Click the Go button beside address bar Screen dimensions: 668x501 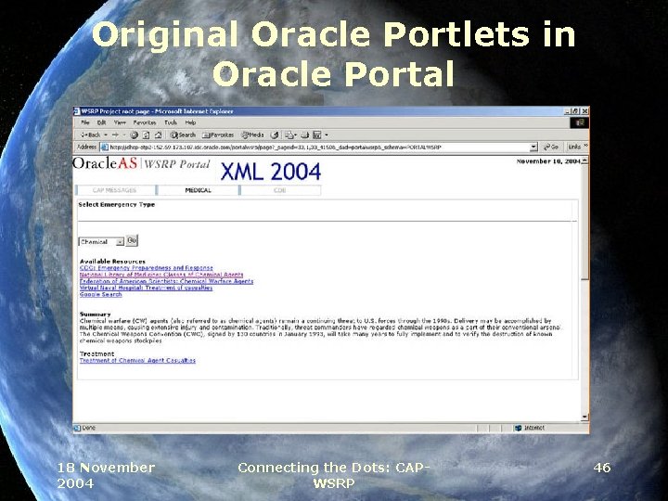pyautogui.click(x=551, y=147)
